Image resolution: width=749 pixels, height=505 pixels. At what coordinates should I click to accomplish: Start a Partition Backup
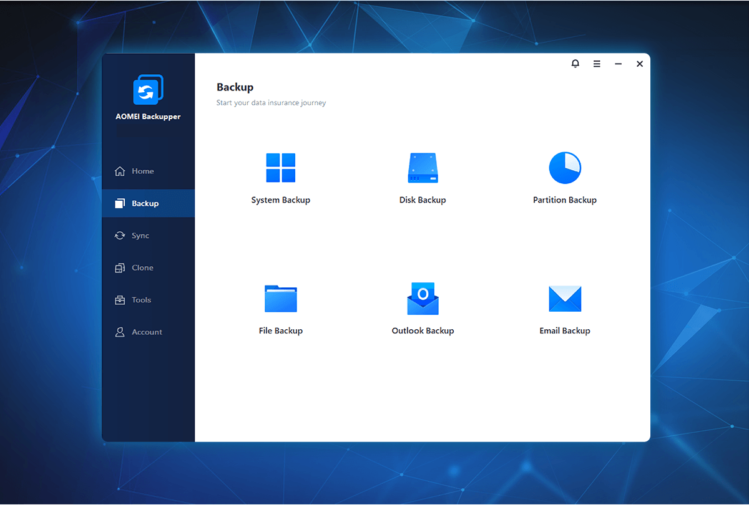(565, 178)
